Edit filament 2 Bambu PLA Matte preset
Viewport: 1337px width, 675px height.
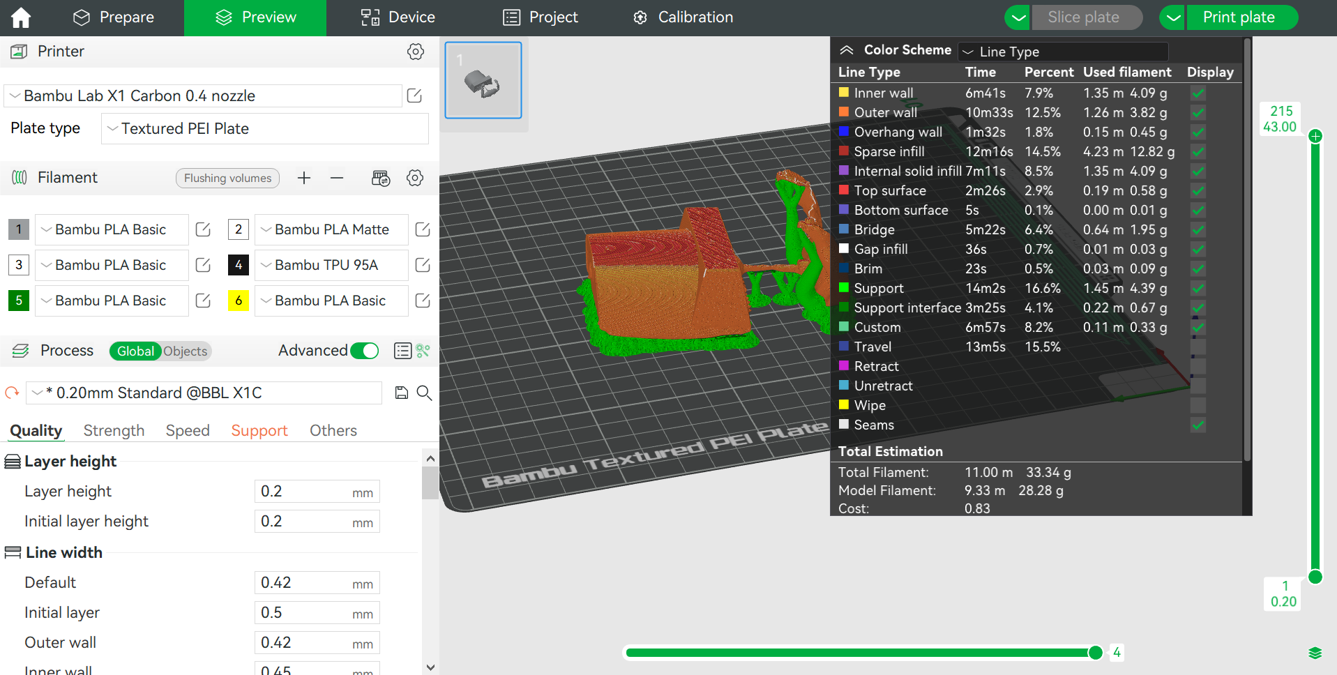pyautogui.click(x=423, y=229)
